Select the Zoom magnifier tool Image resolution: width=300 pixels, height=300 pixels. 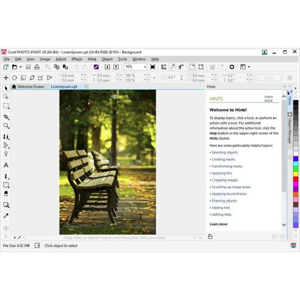pos(6,126)
